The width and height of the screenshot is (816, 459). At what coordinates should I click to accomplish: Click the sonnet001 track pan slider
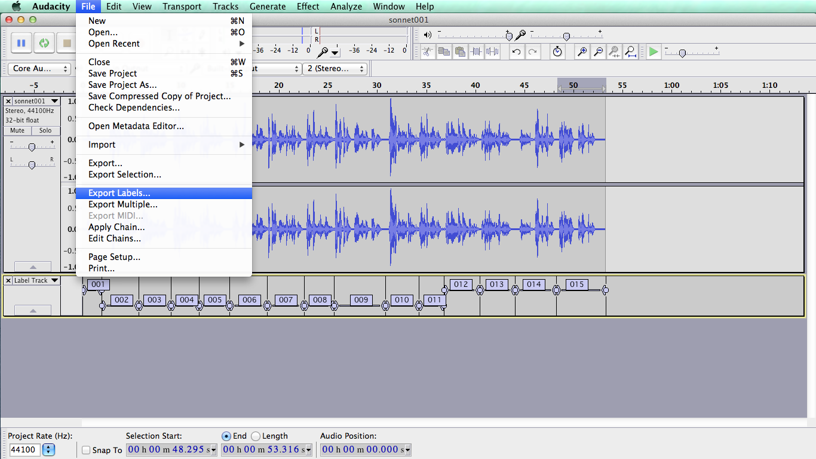coord(32,165)
